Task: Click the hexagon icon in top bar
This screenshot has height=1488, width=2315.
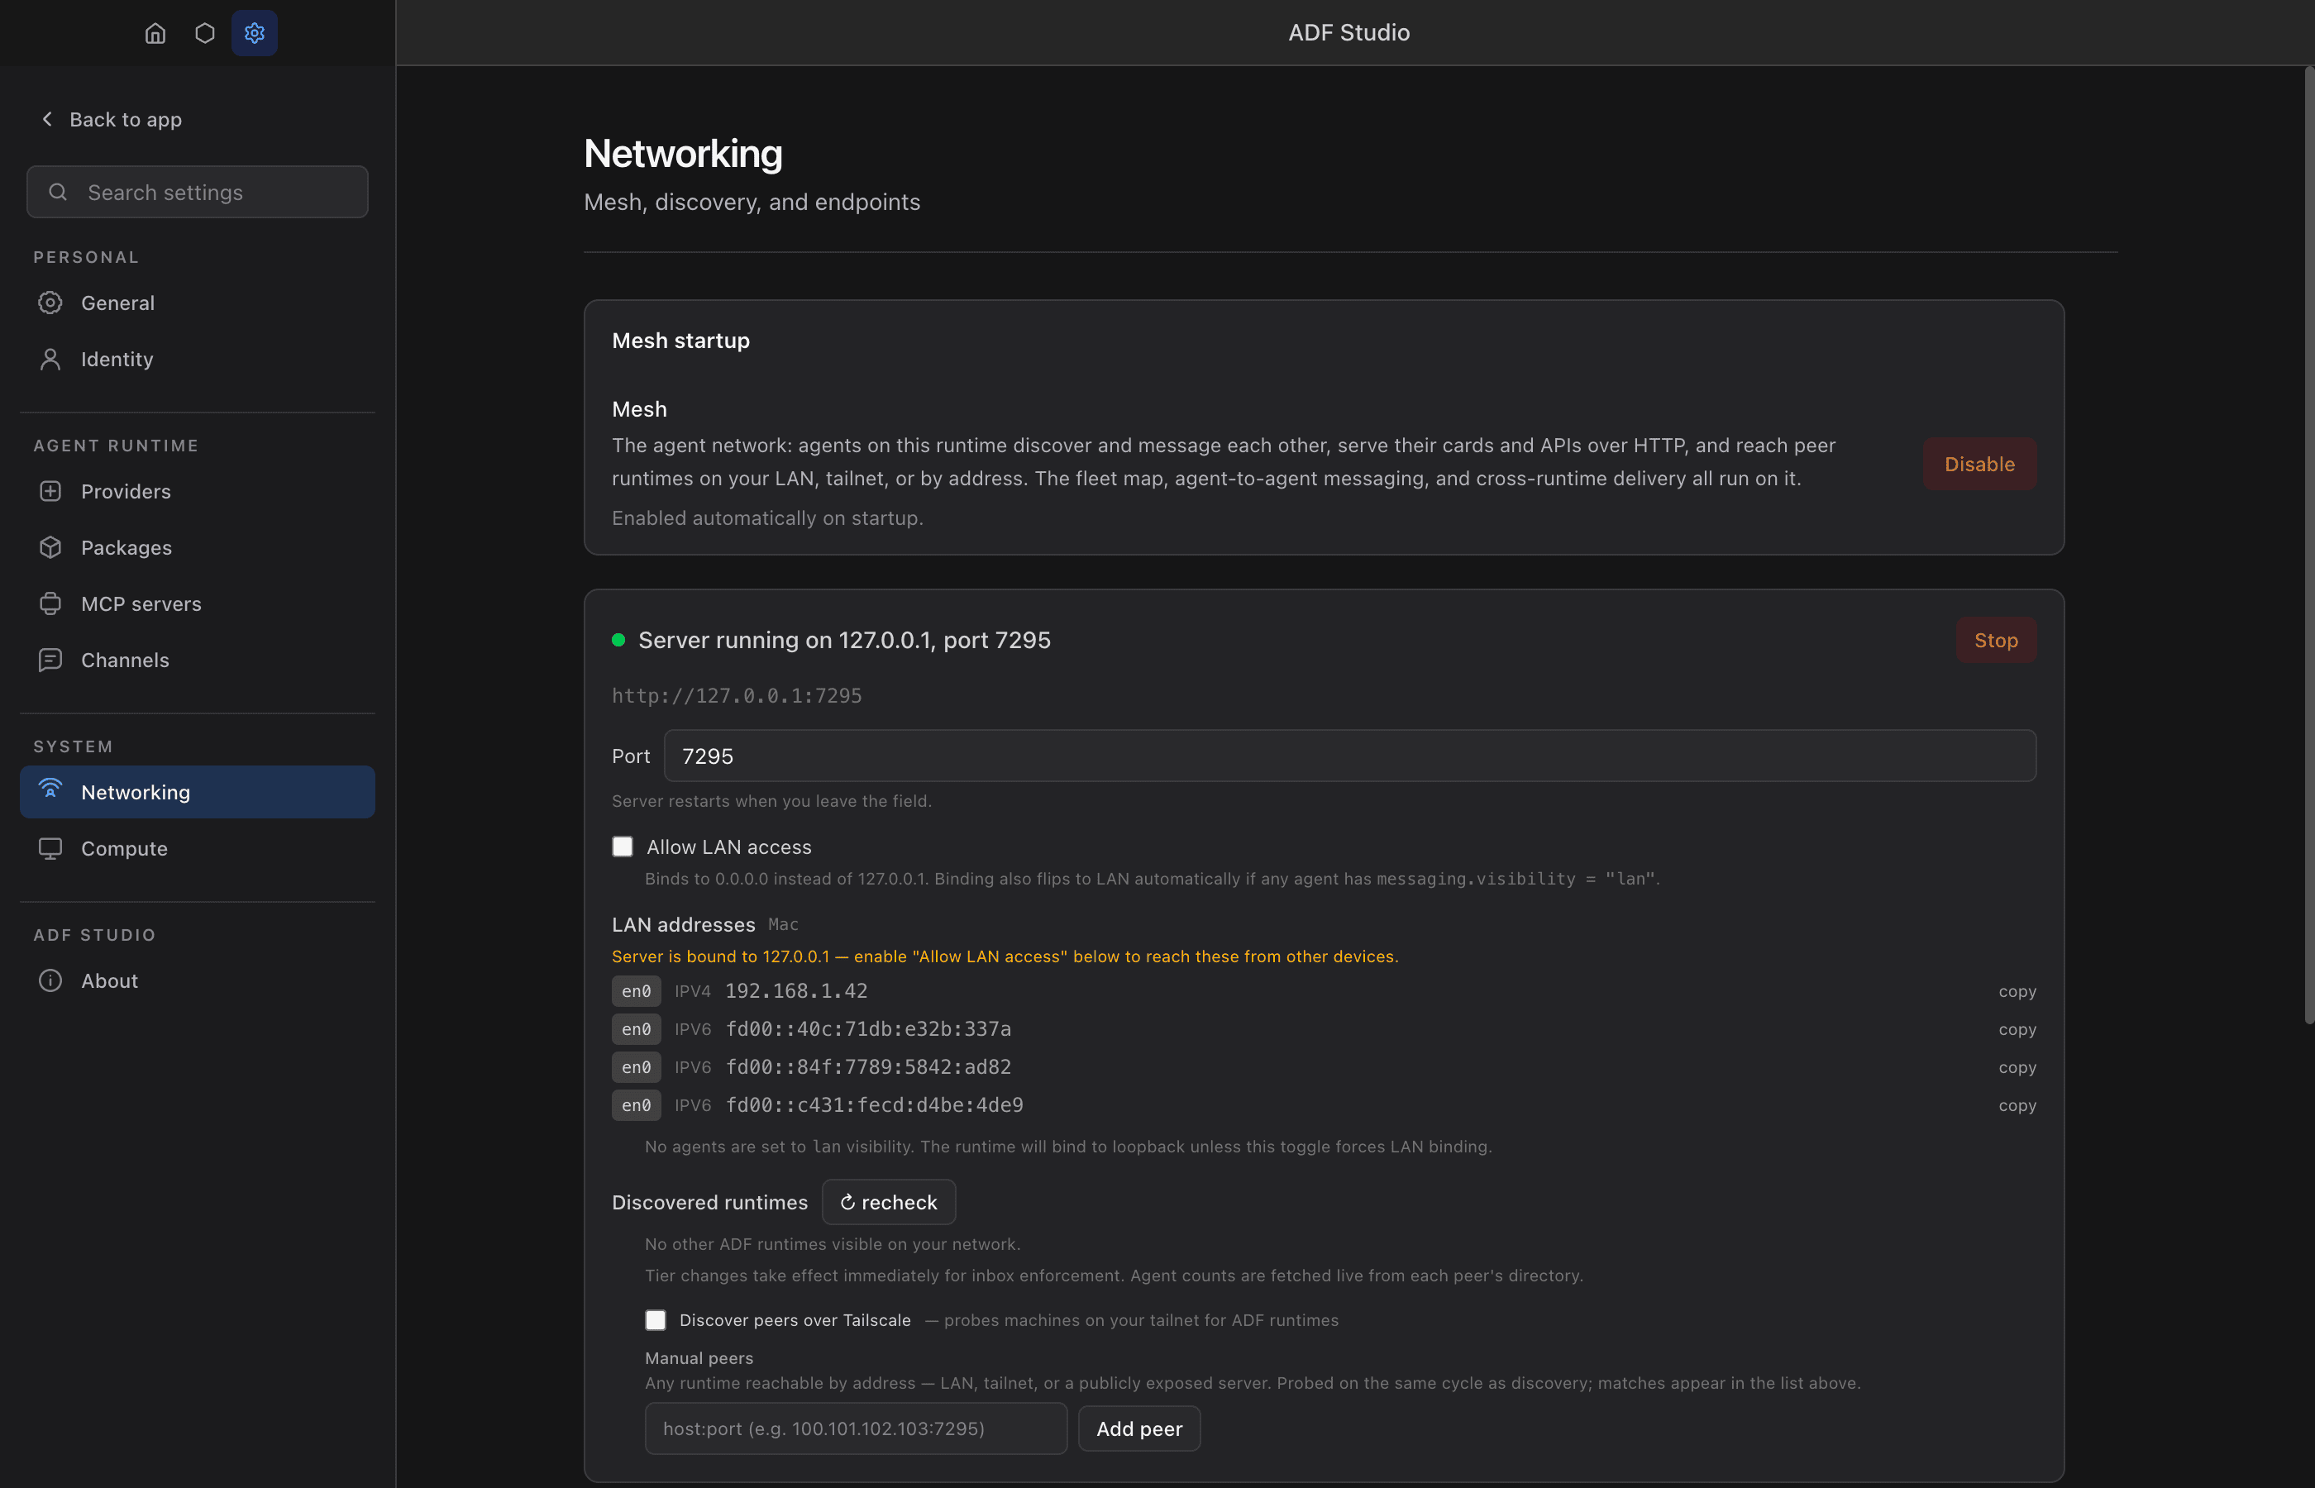Action: (x=205, y=33)
